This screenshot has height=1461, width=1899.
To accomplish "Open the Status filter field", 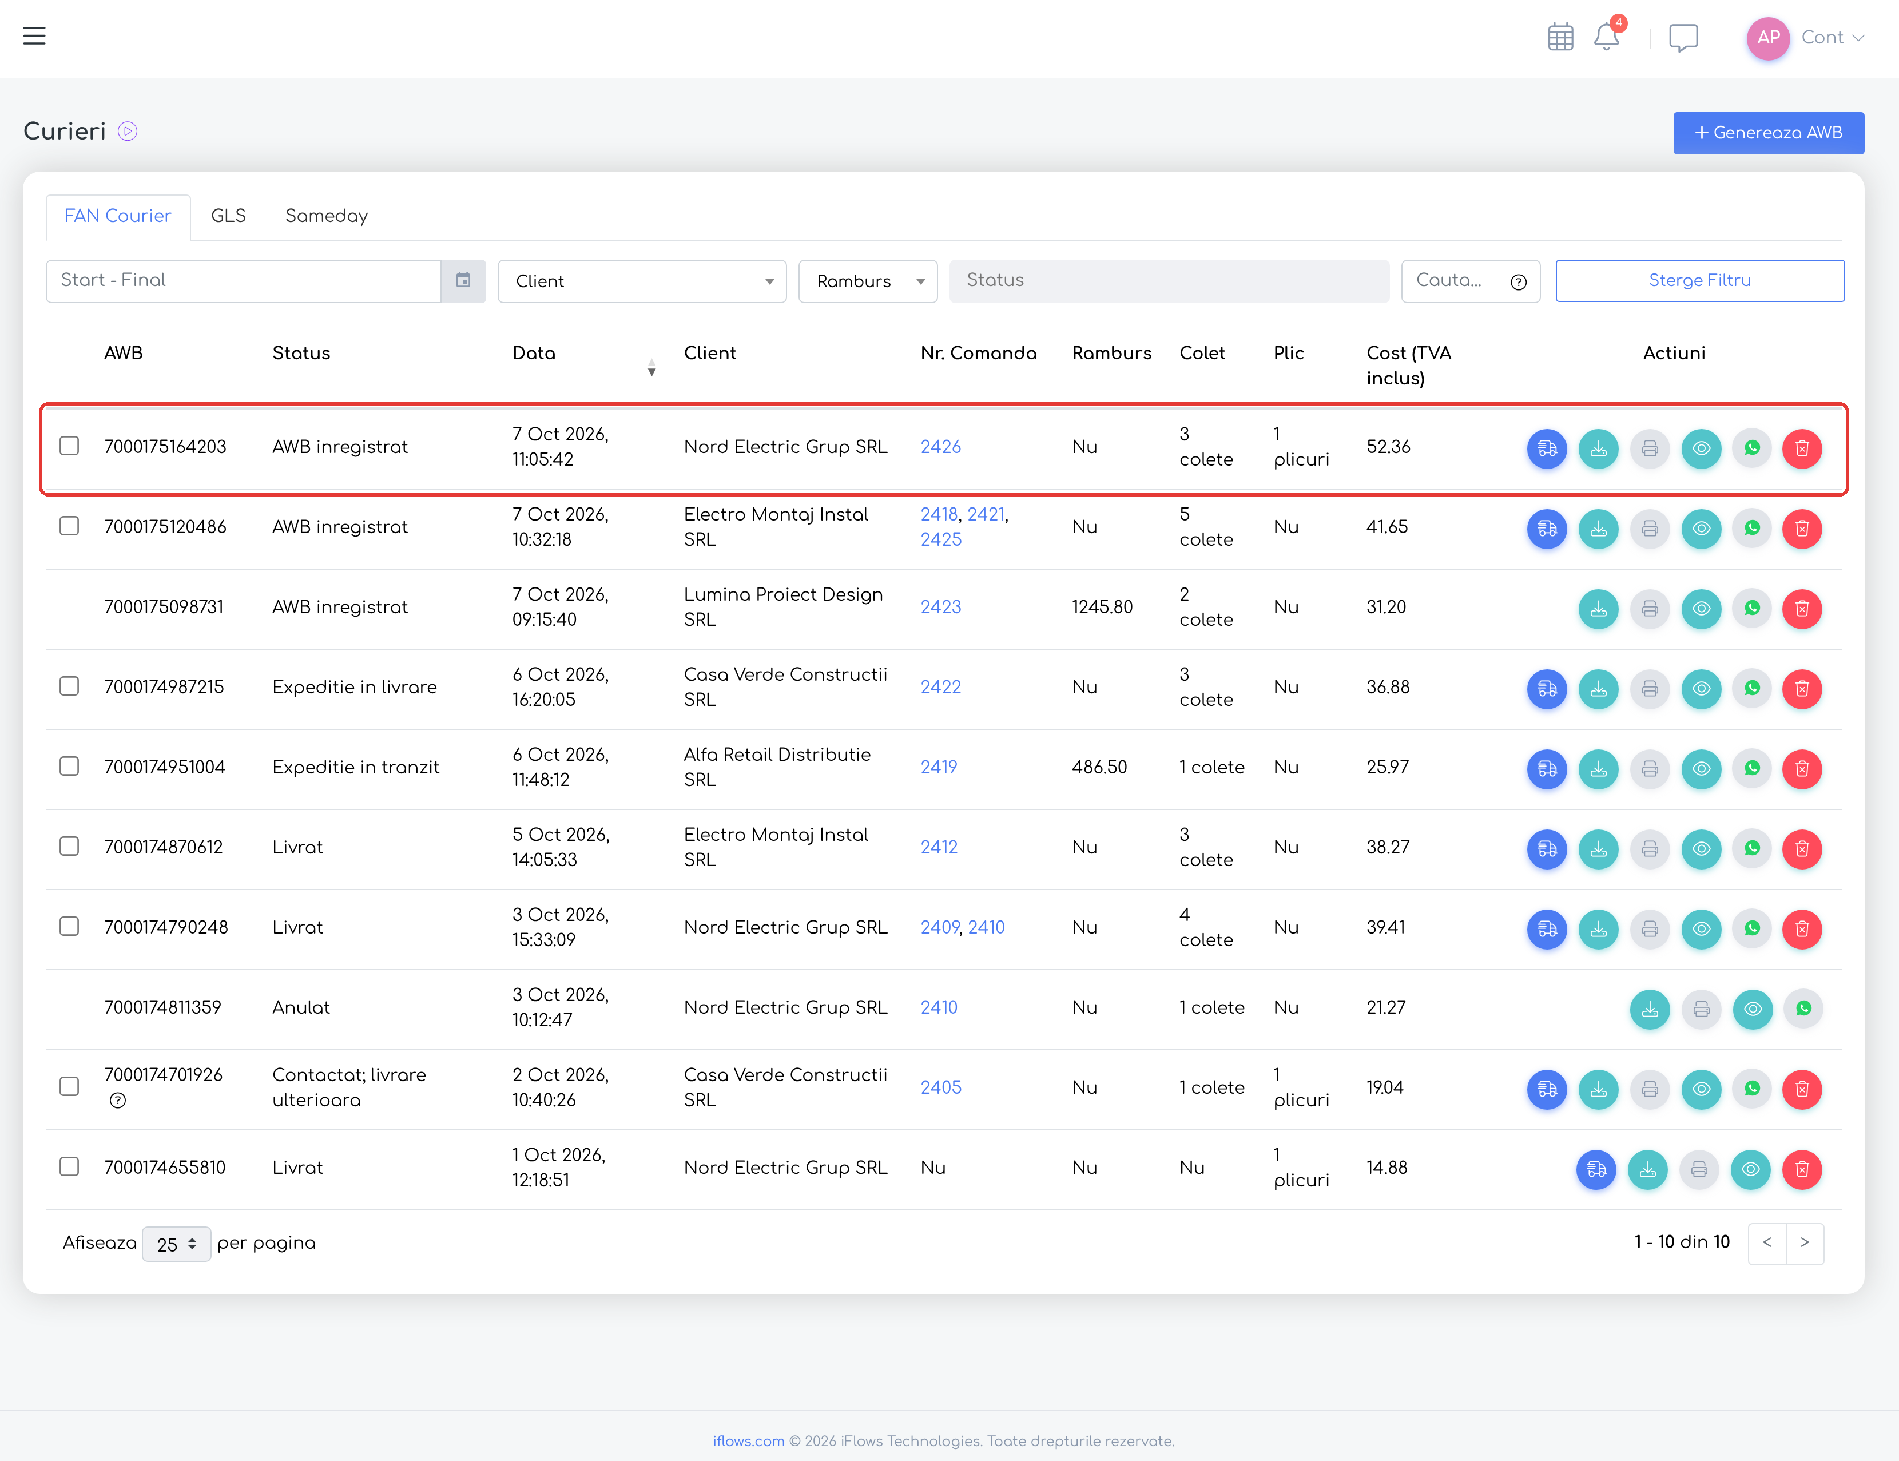I will tap(1169, 281).
